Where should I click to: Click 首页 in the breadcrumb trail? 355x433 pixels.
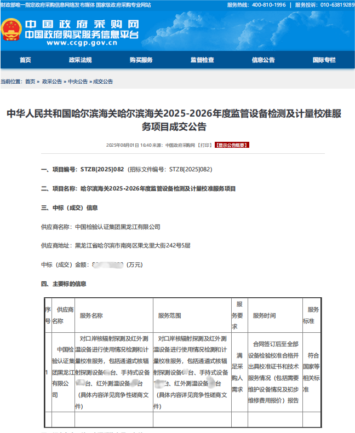pyautogui.click(x=30, y=82)
